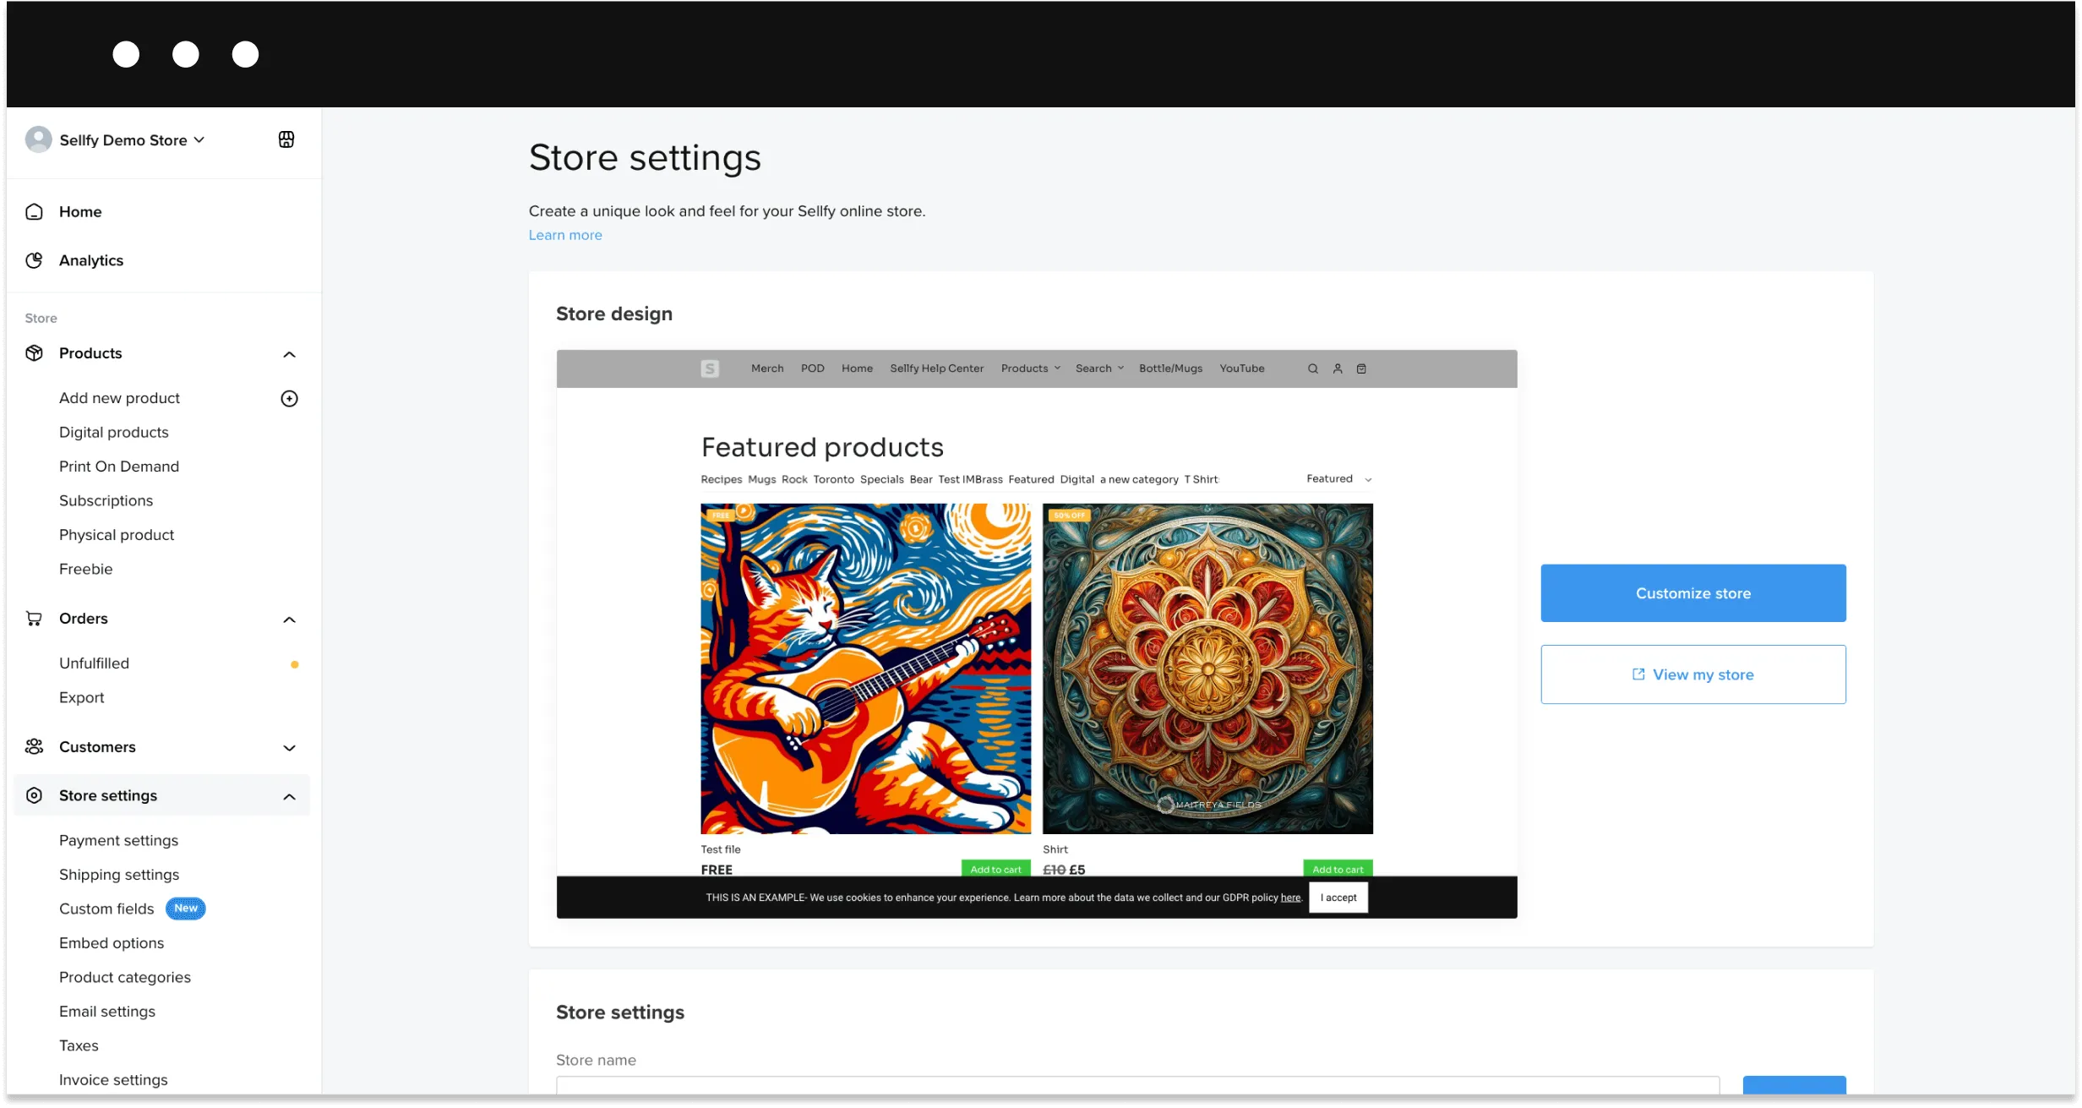Click Merch in preview navigation

[767, 368]
